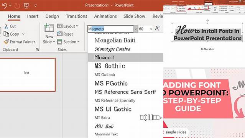Expand the Copy options arrow
Viewport: 245px width, 138px height.
click(x=23, y=34)
